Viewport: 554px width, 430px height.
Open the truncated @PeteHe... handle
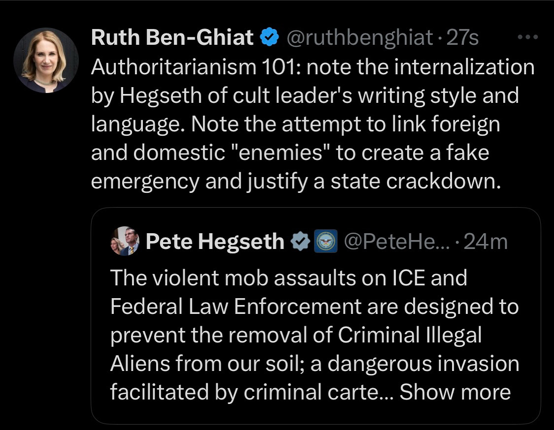pos(393,242)
